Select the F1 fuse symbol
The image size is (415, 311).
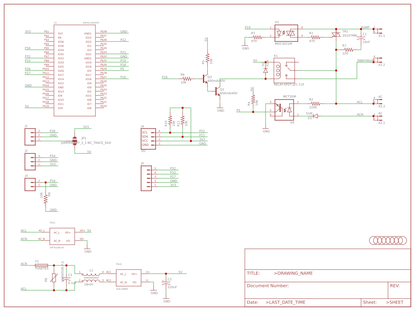coord(41,265)
